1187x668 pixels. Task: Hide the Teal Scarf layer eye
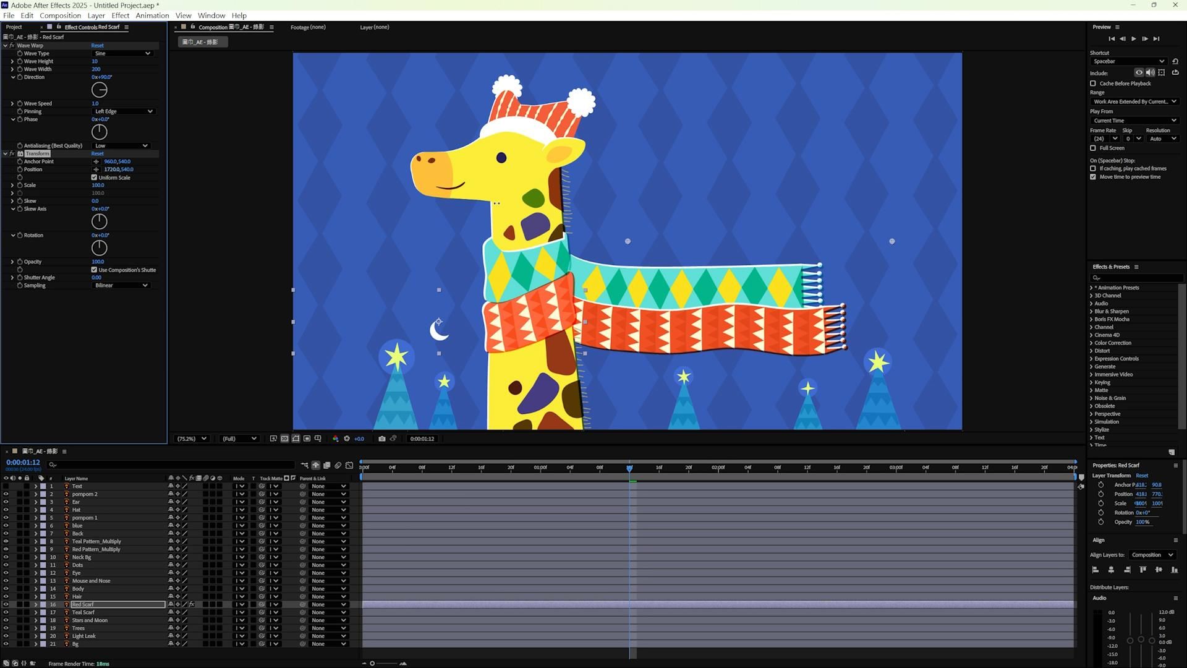(6, 612)
